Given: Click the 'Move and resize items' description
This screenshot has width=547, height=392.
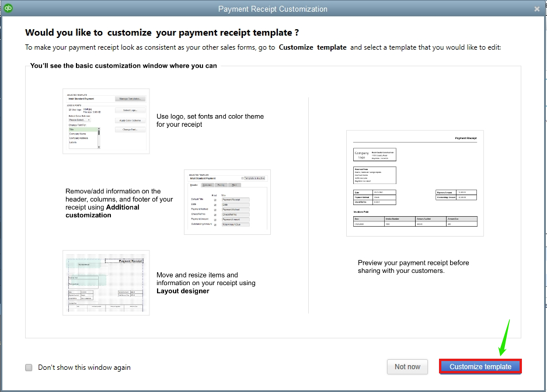Looking at the screenshot, I should (206, 283).
